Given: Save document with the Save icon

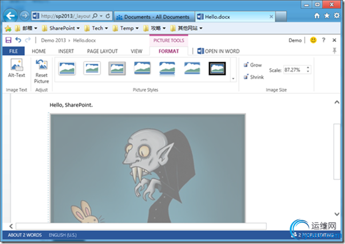Looking at the screenshot, I should click(x=9, y=40).
